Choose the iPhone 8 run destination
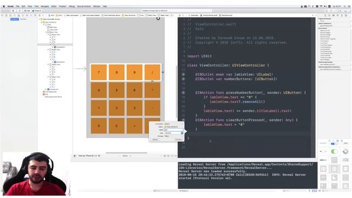The image size is (352, 198). click(x=36, y=10)
